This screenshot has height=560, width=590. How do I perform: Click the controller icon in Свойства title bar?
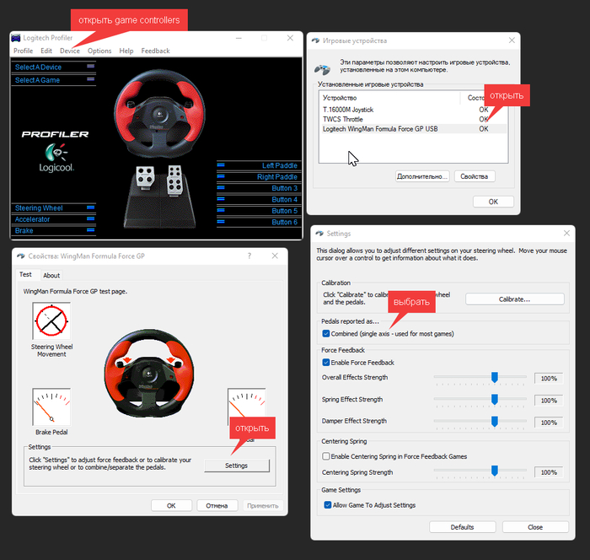pyautogui.click(x=21, y=256)
